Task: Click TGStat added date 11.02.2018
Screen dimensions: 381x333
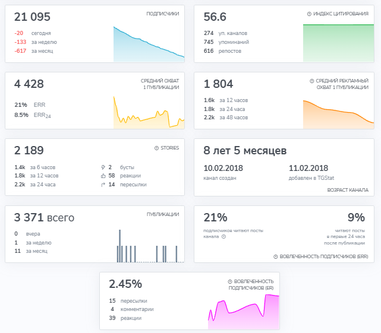Action: 308,168
